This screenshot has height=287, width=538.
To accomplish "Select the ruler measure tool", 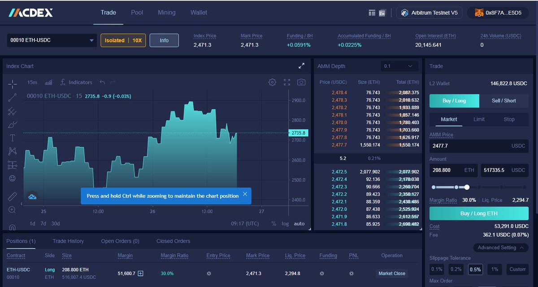I will [x=13, y=196].
